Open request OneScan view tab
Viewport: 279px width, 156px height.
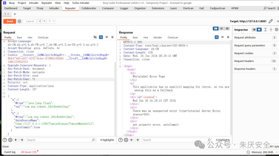(x=43, y=37)
